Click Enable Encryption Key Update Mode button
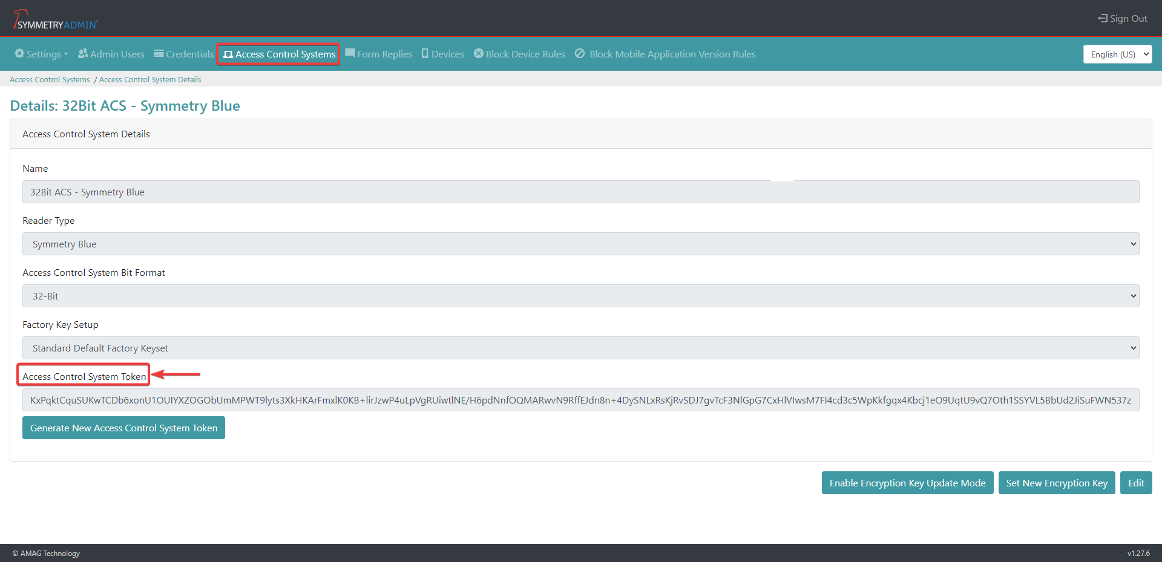This screenshot has width=1162, height=562. tap(907, 483)
